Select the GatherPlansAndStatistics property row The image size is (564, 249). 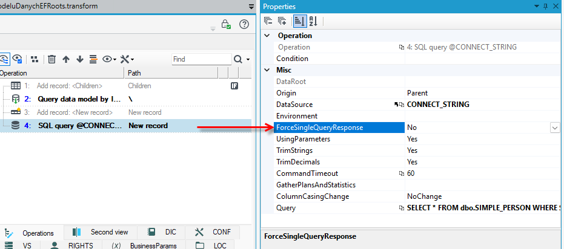pos(417,185)
